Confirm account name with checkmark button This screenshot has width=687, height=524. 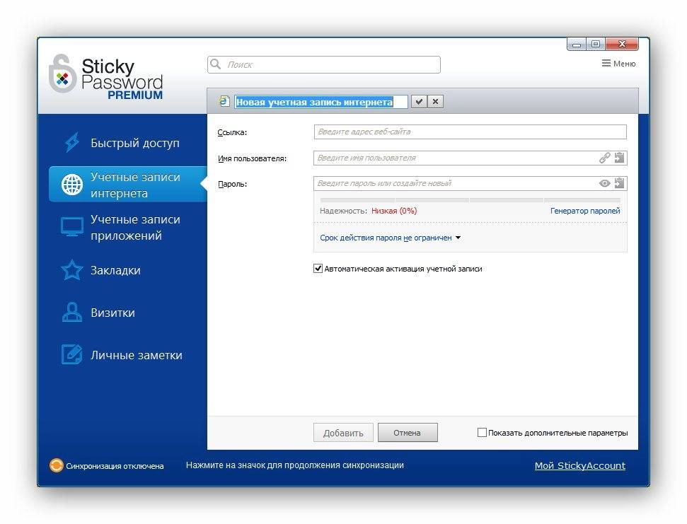click(x=419, y=102)
